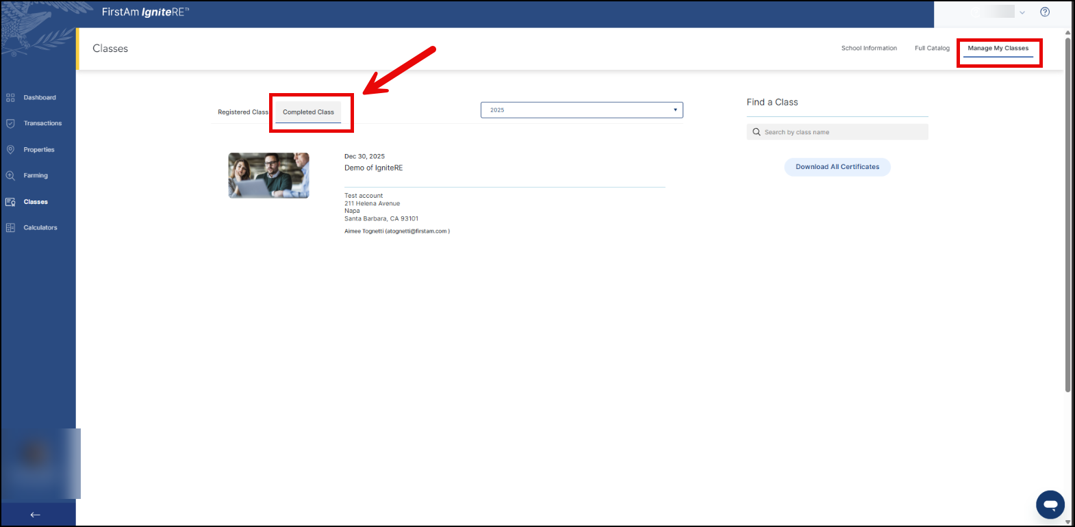This screenshot has width=1075, height=527.
Task: Click the Classes sidebar icon
Action: [10, 202]
